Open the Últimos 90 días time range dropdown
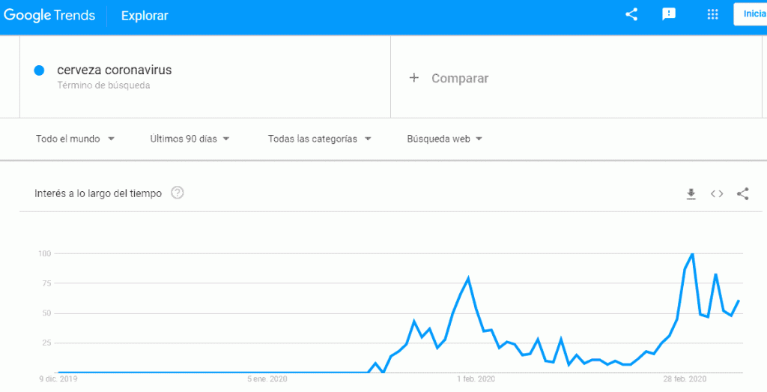 [190, 139]
